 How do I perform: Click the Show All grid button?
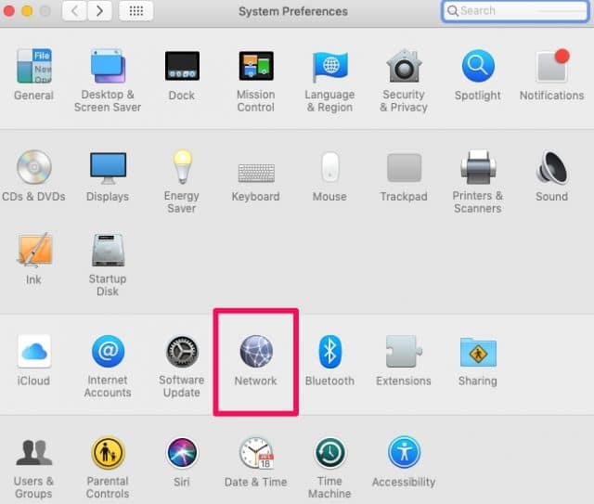[x=136, y=11]
